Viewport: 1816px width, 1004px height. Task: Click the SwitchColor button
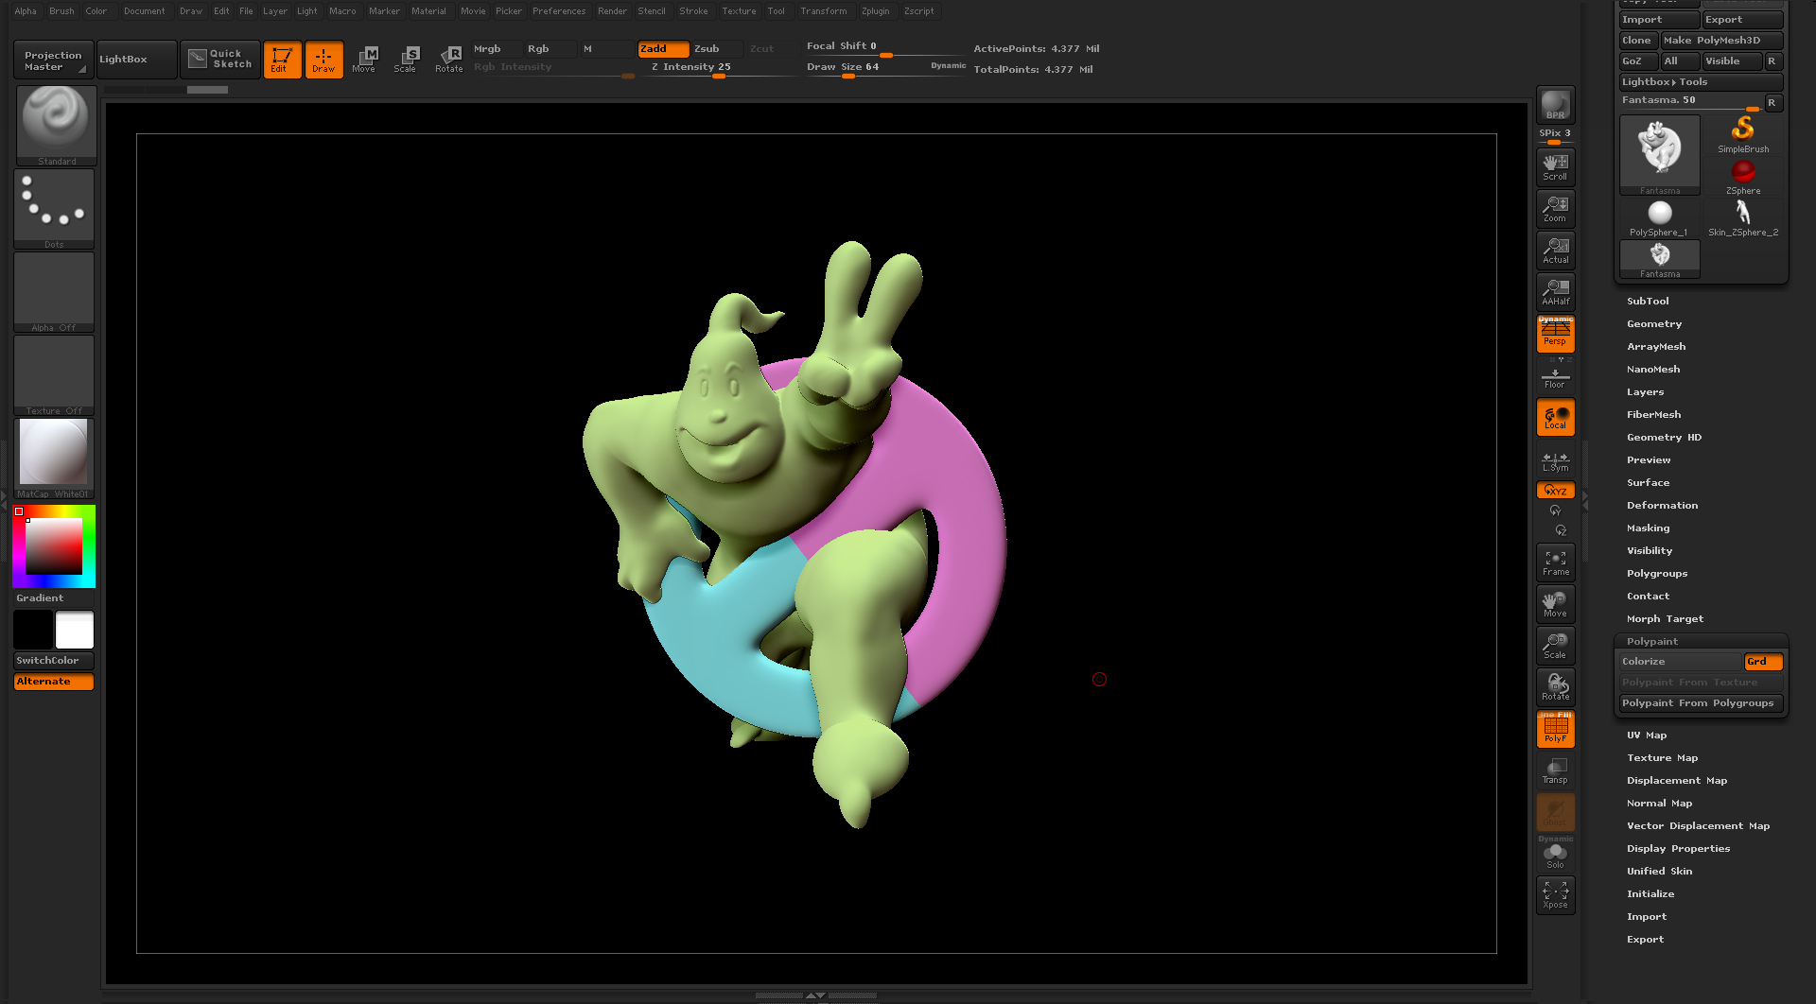click(54, 661)
